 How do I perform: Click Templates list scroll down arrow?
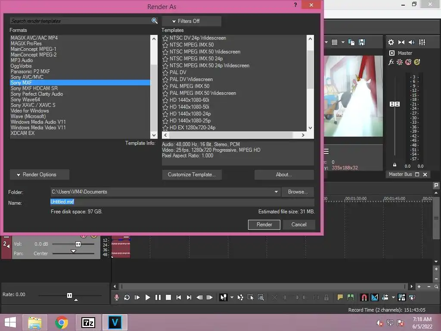[x=310, y=128]
